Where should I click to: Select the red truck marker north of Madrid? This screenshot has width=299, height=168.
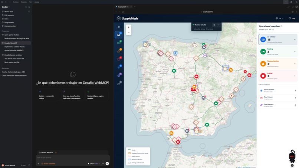(x=196, y=76)
